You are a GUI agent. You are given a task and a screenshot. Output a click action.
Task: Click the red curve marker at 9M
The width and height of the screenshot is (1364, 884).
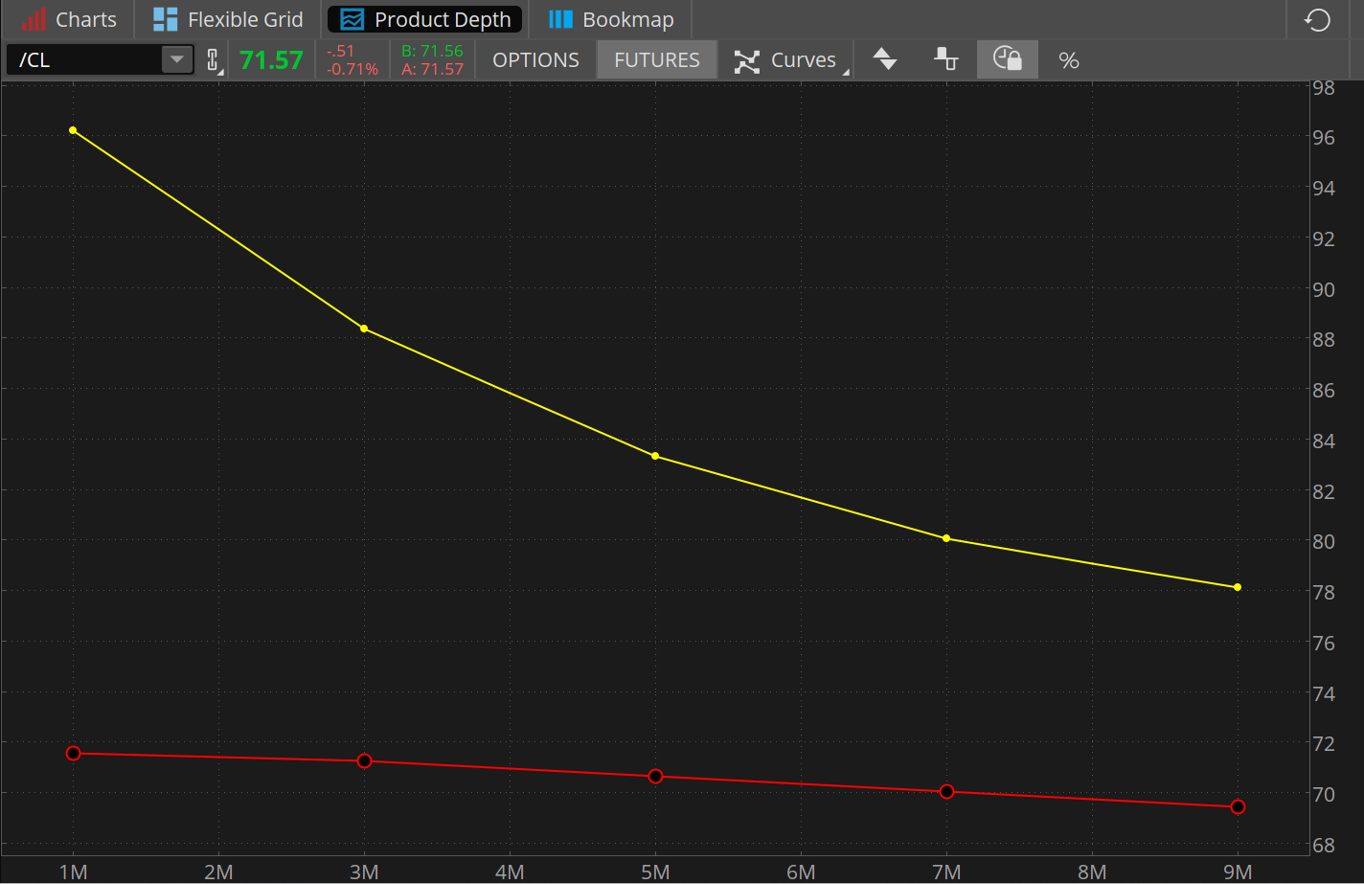coord(1238,807)
